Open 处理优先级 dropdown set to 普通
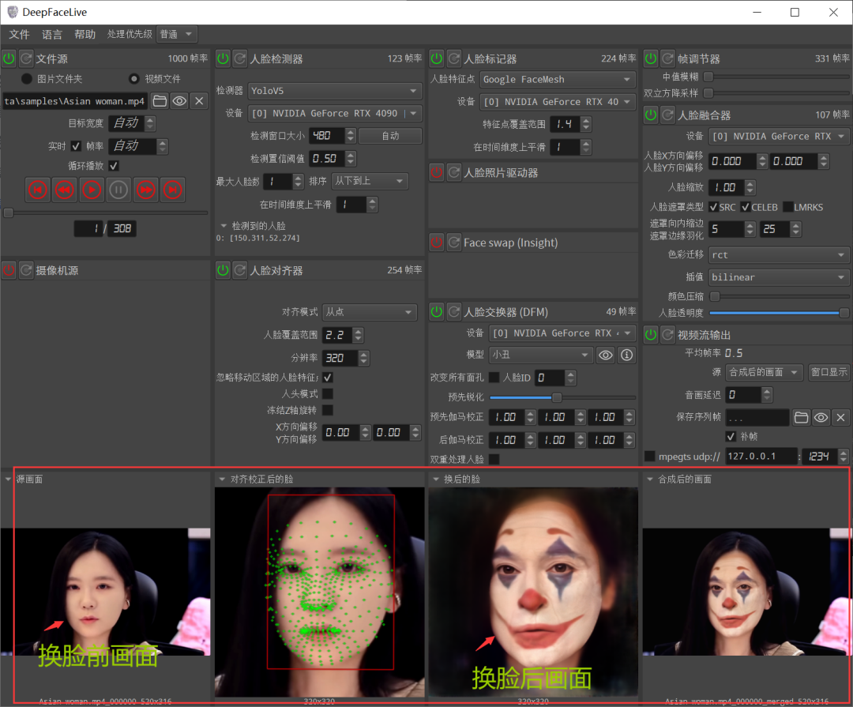 click(176, 34)
